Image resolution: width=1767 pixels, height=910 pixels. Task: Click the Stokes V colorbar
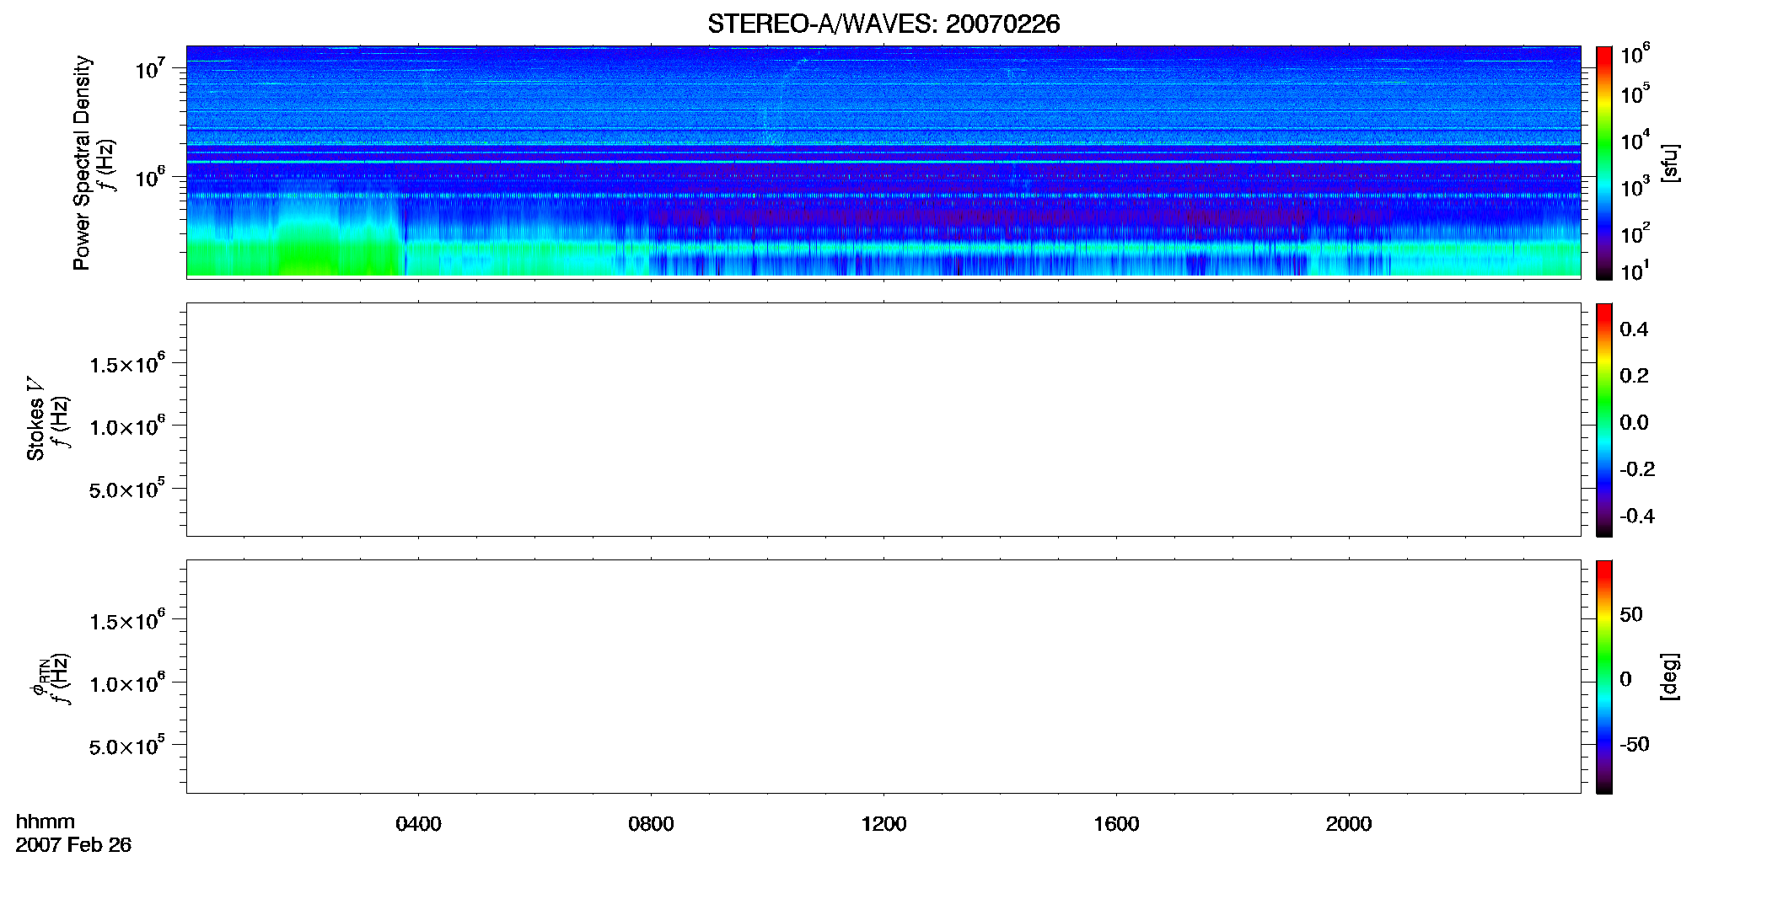[x=1603, y=420]
